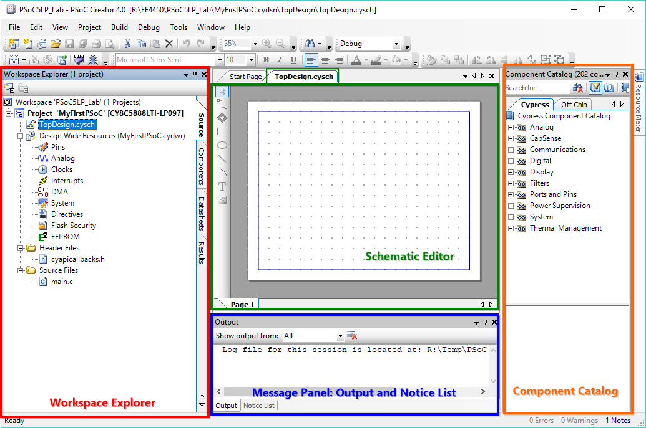Select the Rectangle drawing tool
This screenshot has width=646, height=428.
tap(222, 131)
